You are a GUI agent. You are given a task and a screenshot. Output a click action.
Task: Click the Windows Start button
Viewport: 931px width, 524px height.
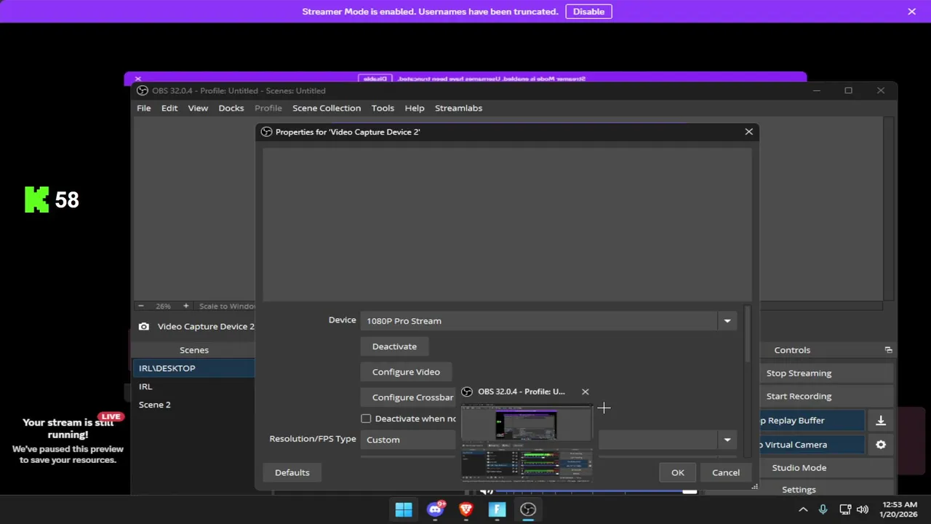click(x=404, y=509)
